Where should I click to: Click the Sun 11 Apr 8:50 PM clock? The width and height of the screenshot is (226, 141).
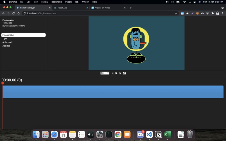(x=213, y=2)
